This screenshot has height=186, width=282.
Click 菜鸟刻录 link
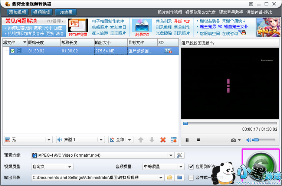(x=164, y=21)
